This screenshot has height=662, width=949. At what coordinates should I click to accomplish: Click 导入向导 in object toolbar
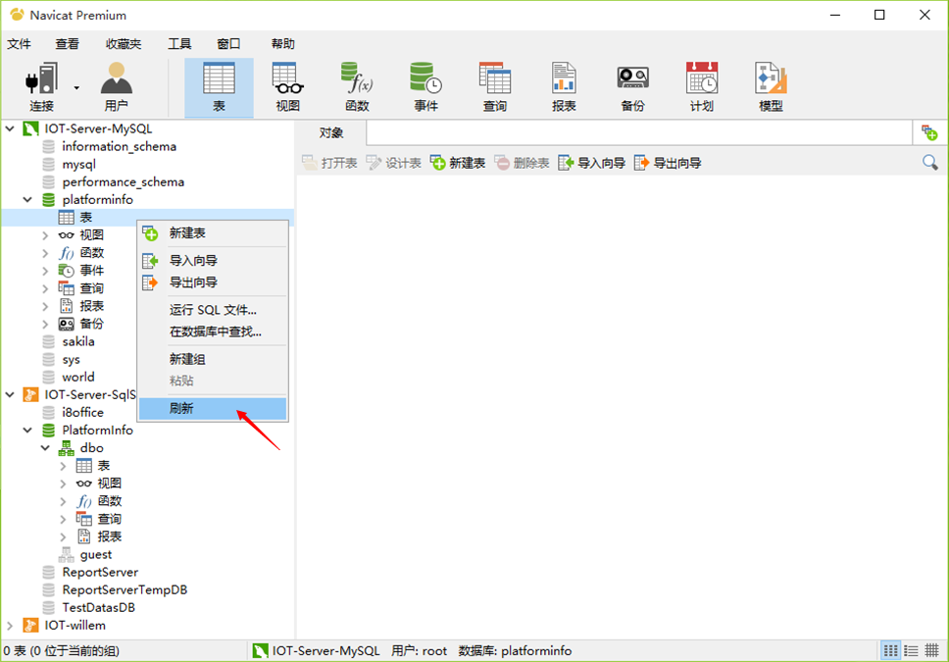[592, 163]
